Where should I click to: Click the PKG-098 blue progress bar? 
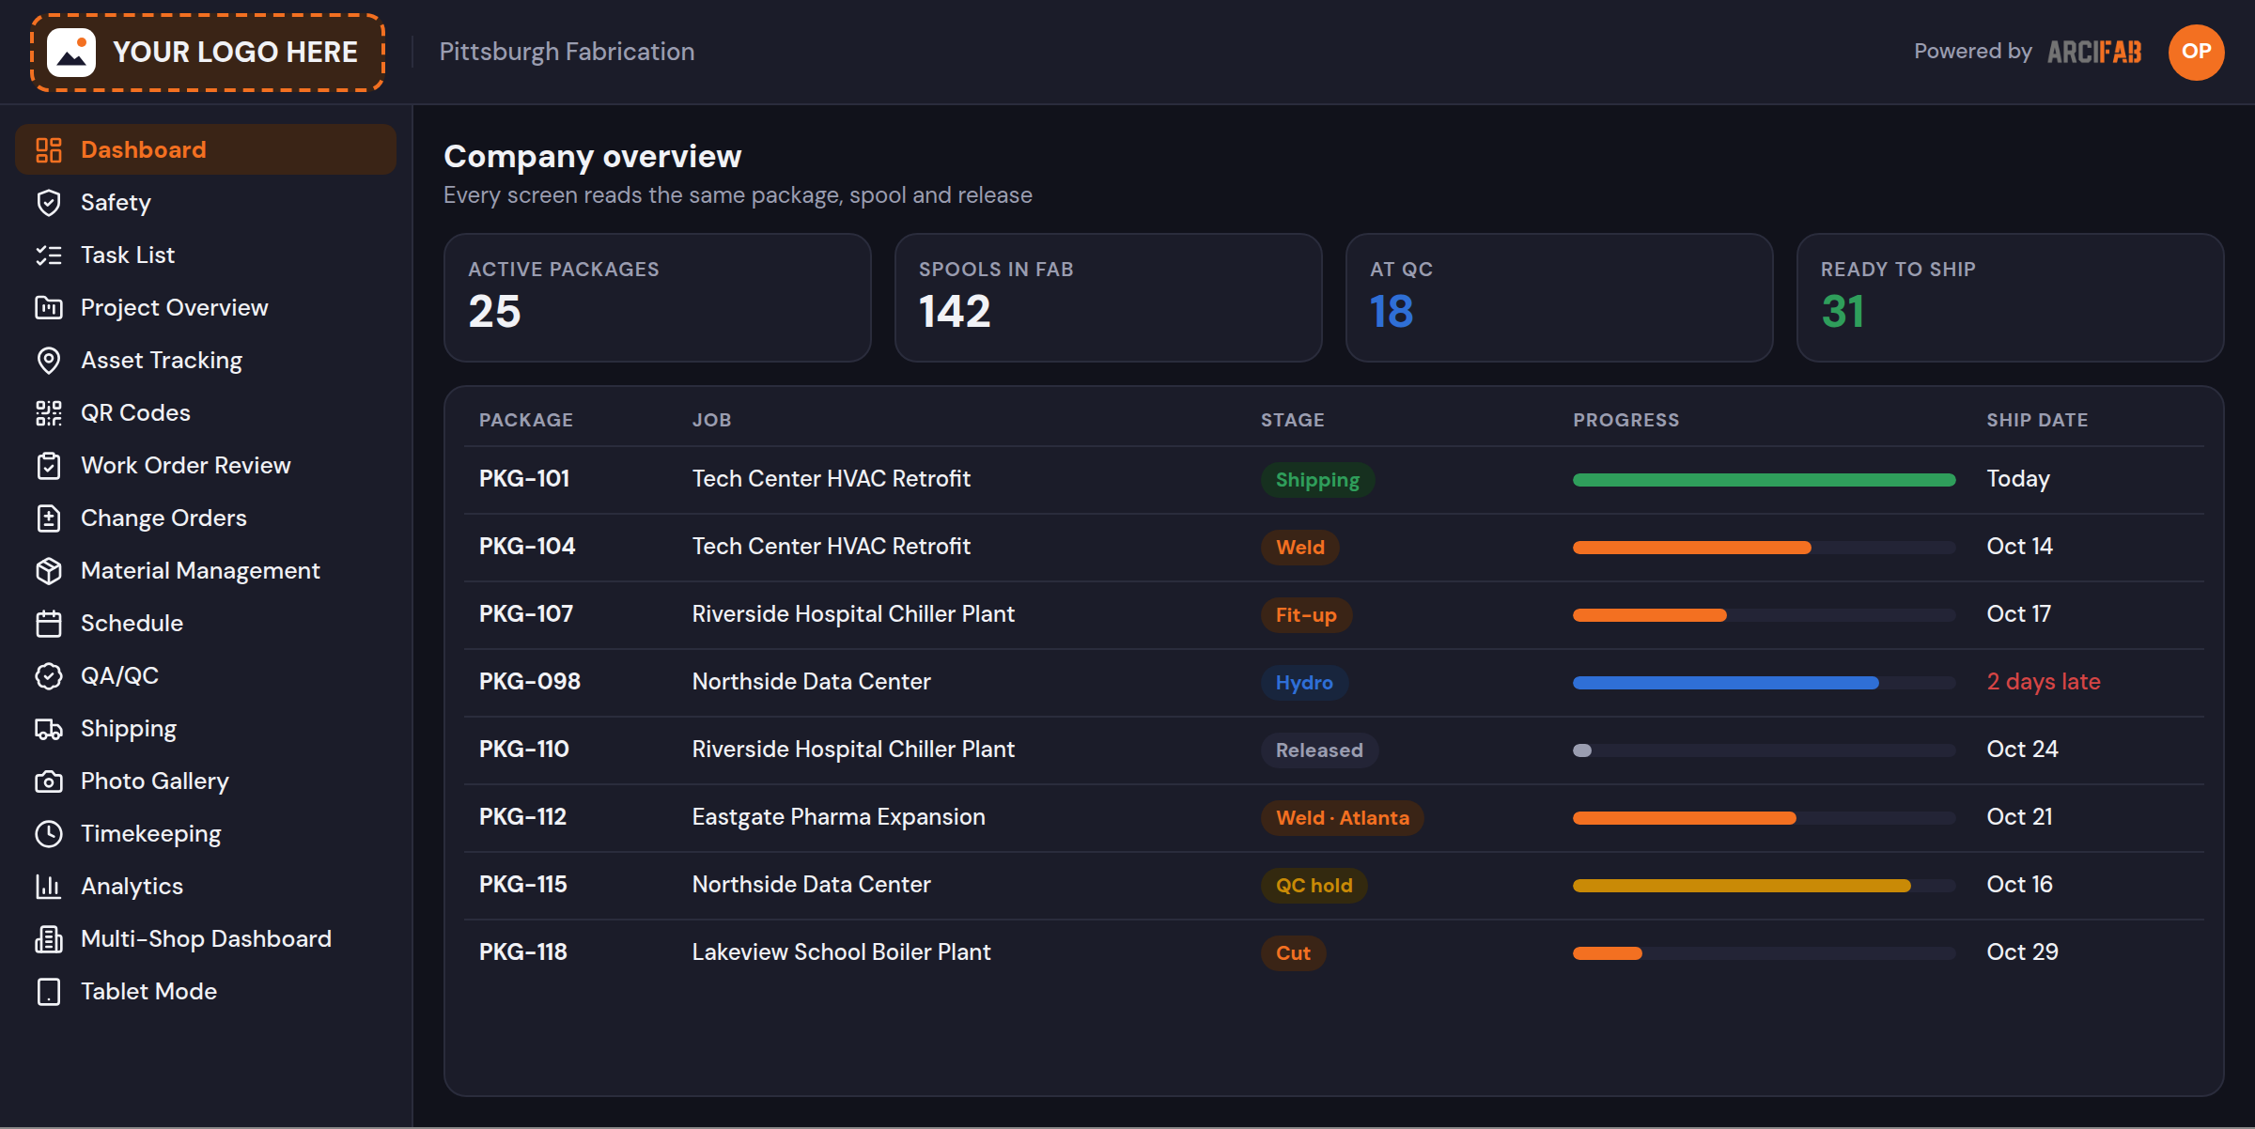[1725, 683]
